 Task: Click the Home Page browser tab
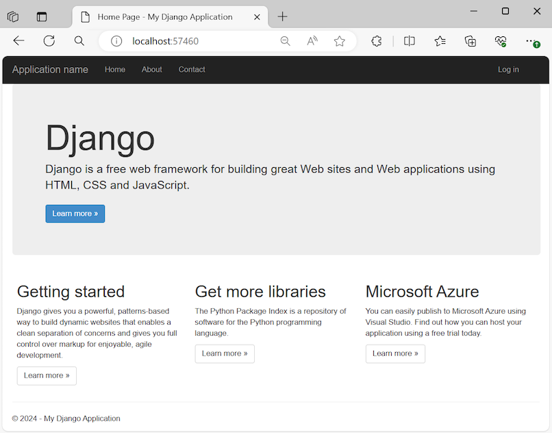pyautogui.click(x=164, y=16)
